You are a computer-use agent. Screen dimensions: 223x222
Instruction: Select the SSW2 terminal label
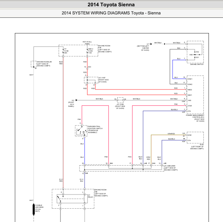190,84
